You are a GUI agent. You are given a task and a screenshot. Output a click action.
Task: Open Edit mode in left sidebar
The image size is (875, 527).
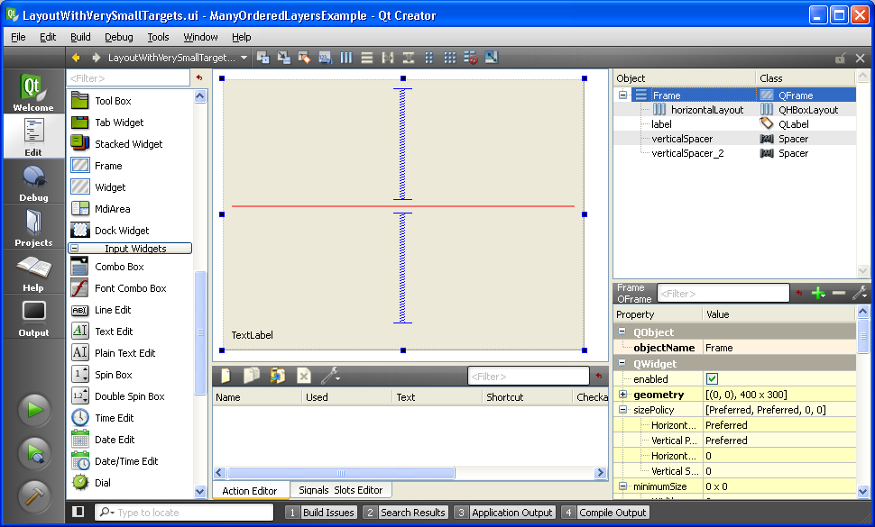click(x=33, y=137)
